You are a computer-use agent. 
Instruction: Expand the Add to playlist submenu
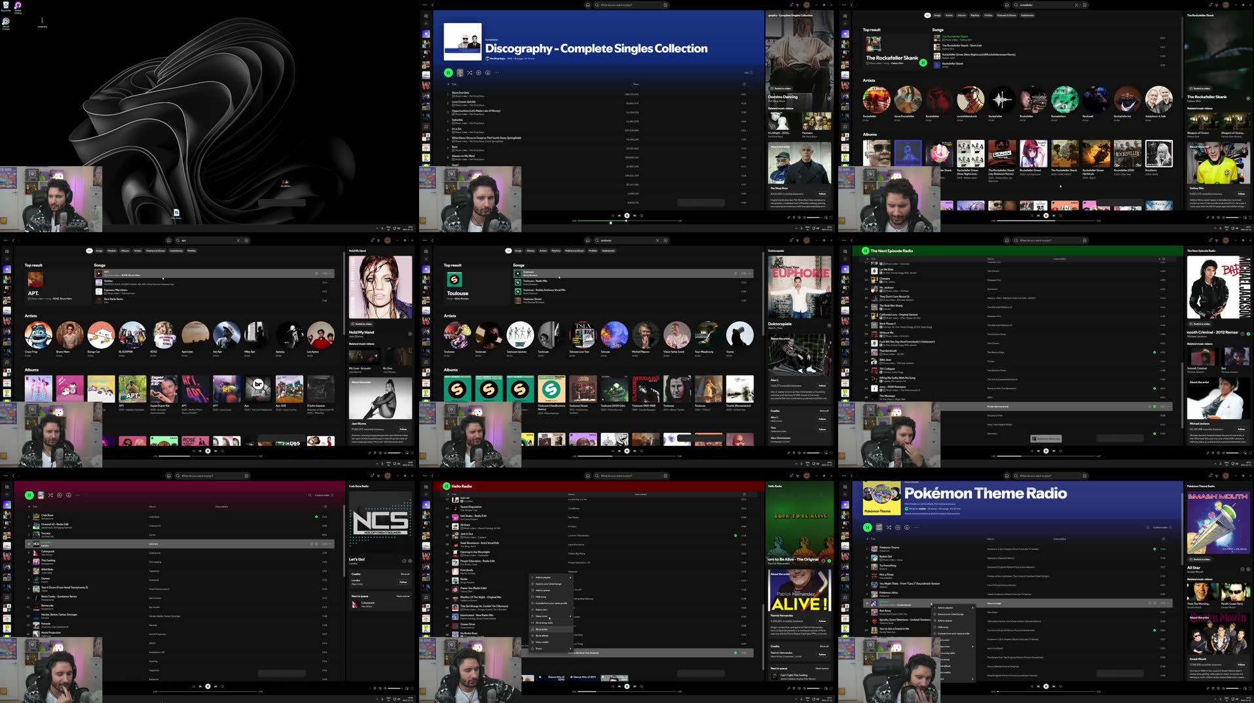click(542, 577)
